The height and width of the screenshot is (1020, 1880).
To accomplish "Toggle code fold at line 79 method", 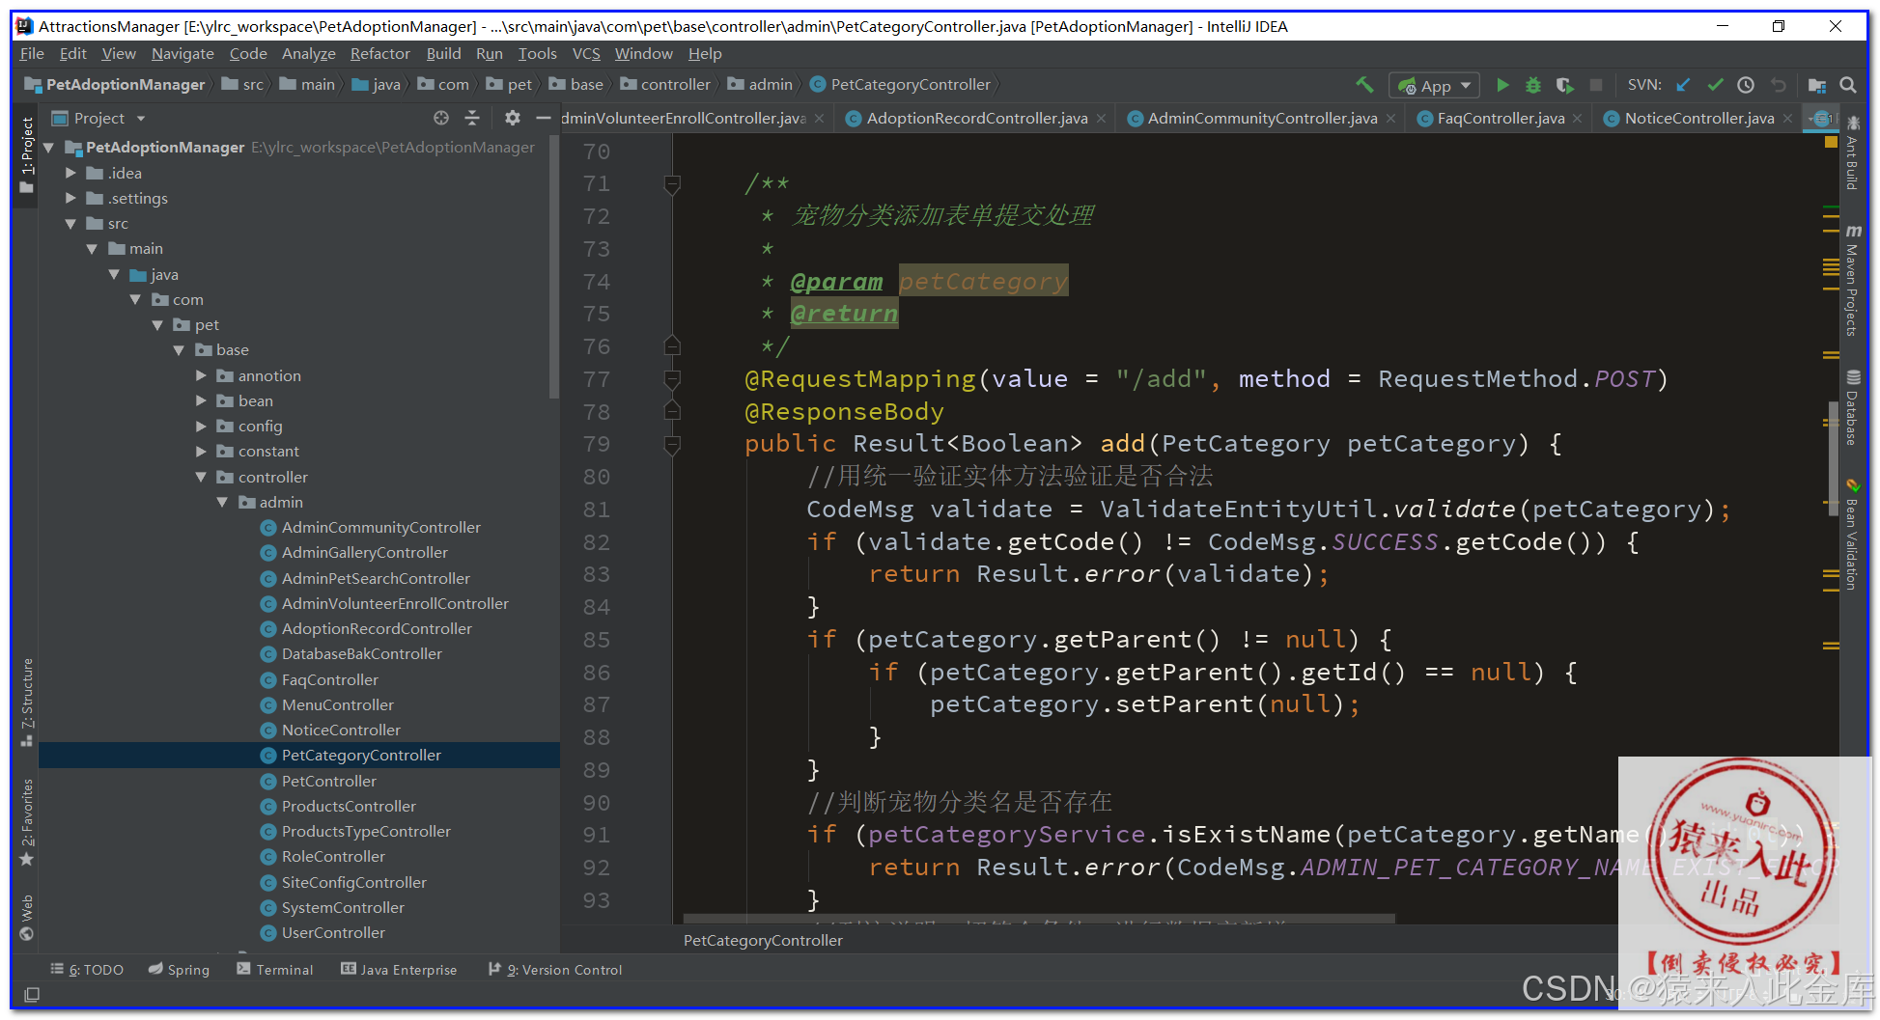I will 673,444.
